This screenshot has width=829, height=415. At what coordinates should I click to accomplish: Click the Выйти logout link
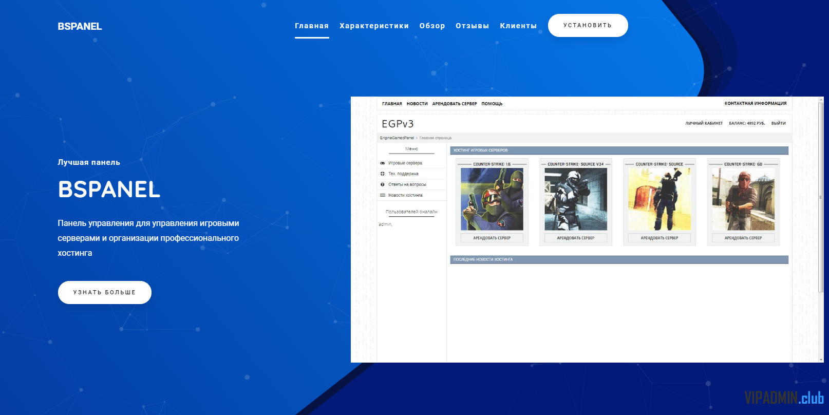click(x=778, y=123)
